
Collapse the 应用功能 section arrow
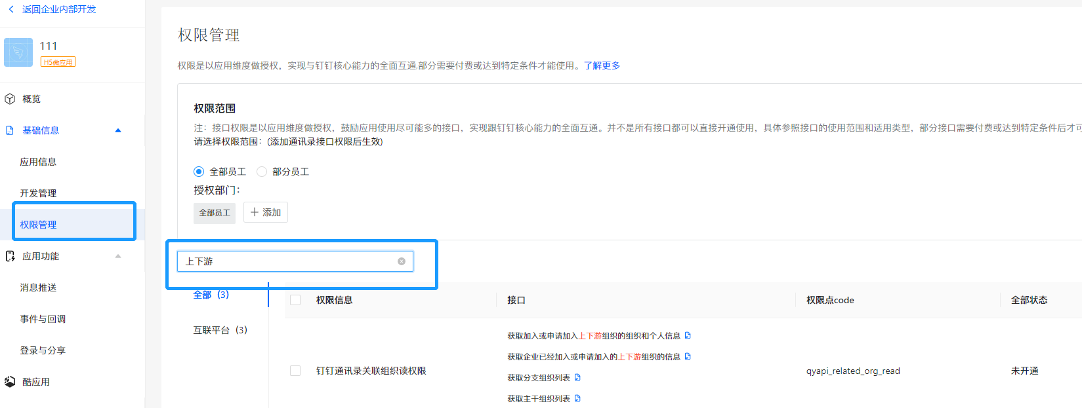118,256
